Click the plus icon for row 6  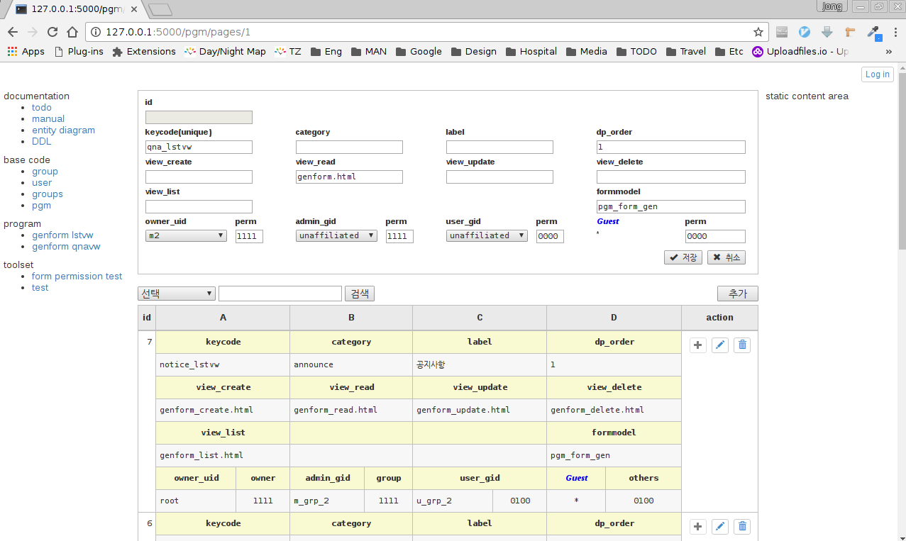click(698, 527)
